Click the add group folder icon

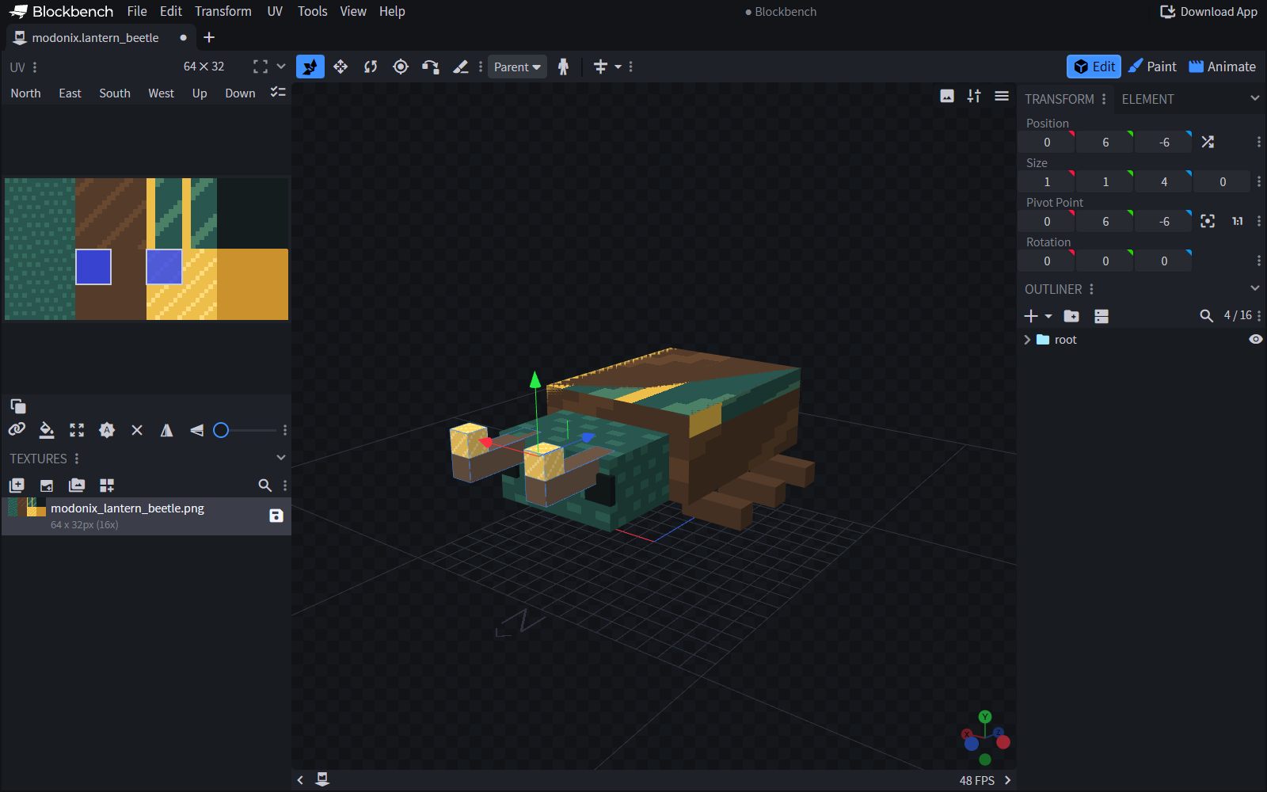pyautogui.click(x=1071, y=316)
